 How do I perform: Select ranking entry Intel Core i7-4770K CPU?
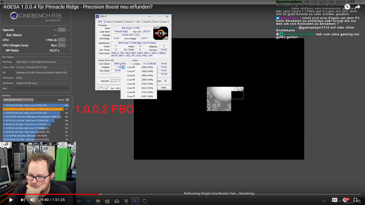click(36, 113)
